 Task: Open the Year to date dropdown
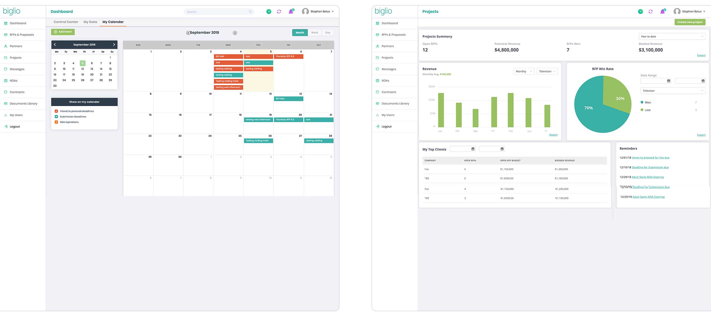point(672,36)
